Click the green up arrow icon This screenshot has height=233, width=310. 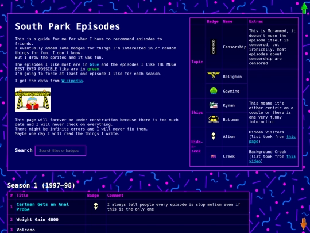click(x=304, y=7)
